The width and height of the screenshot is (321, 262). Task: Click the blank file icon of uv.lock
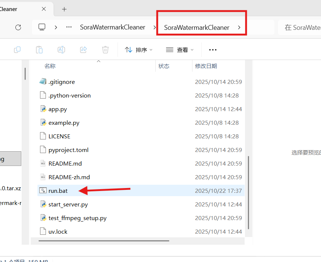[43, 231]
